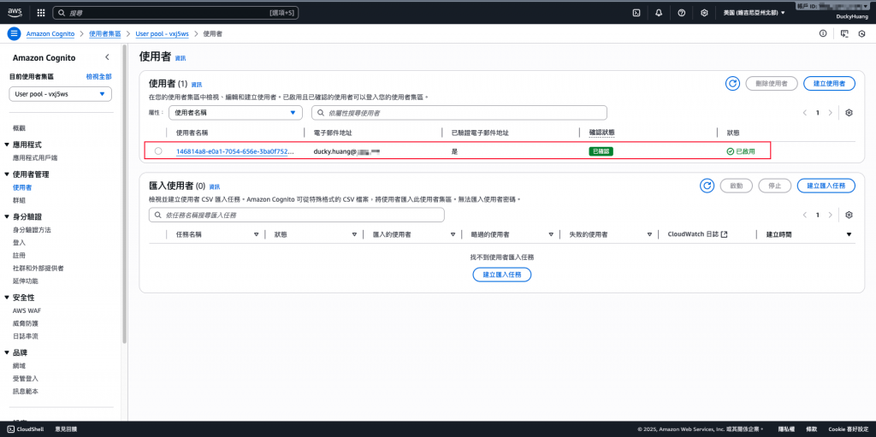Click the 已確認 status badge

[x=601, y=151]
